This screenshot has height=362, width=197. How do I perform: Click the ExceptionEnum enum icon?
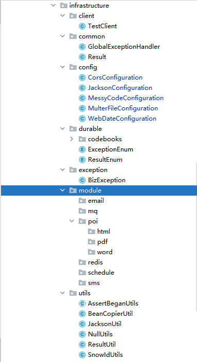click(x=82, y=149)
